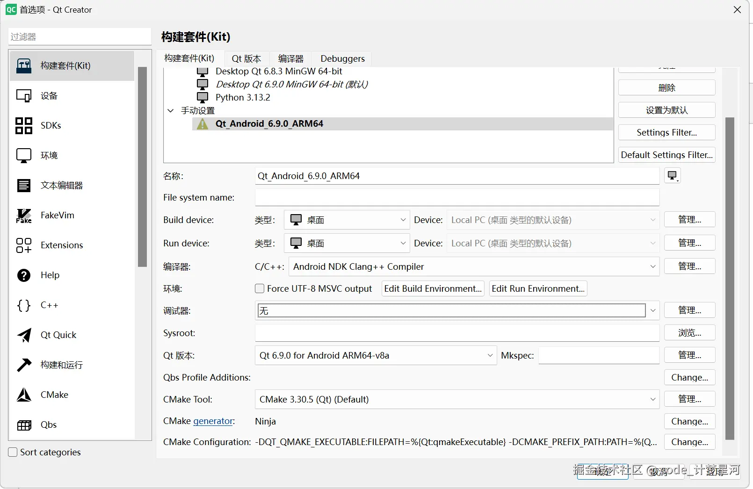The image size is (753, 489).
Task: Open the Qbs category icon
Action: pos(24,425)
